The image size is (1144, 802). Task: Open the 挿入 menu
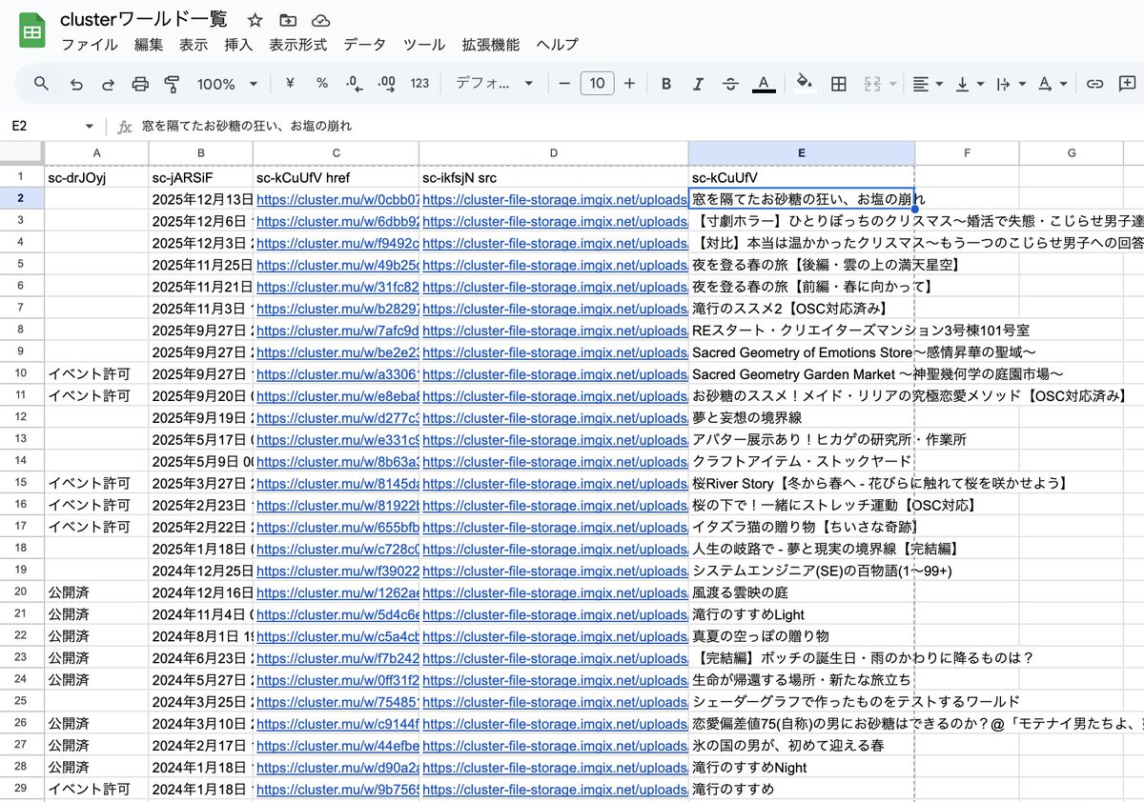(x=238, y=45)
